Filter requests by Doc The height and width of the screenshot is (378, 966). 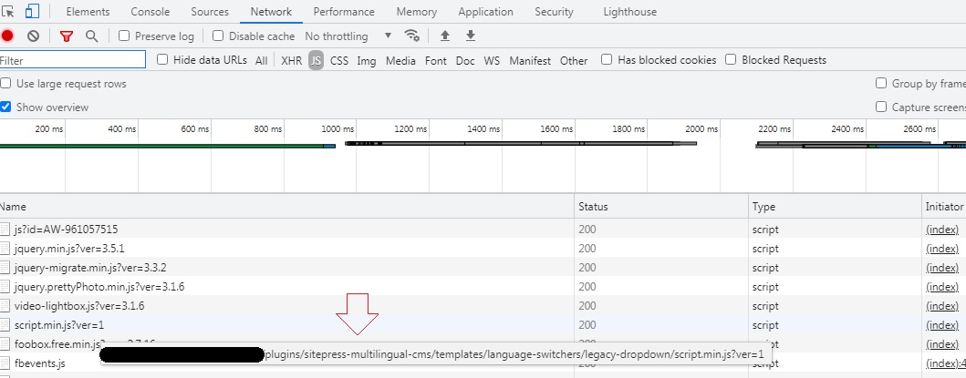tap(465, 60)
